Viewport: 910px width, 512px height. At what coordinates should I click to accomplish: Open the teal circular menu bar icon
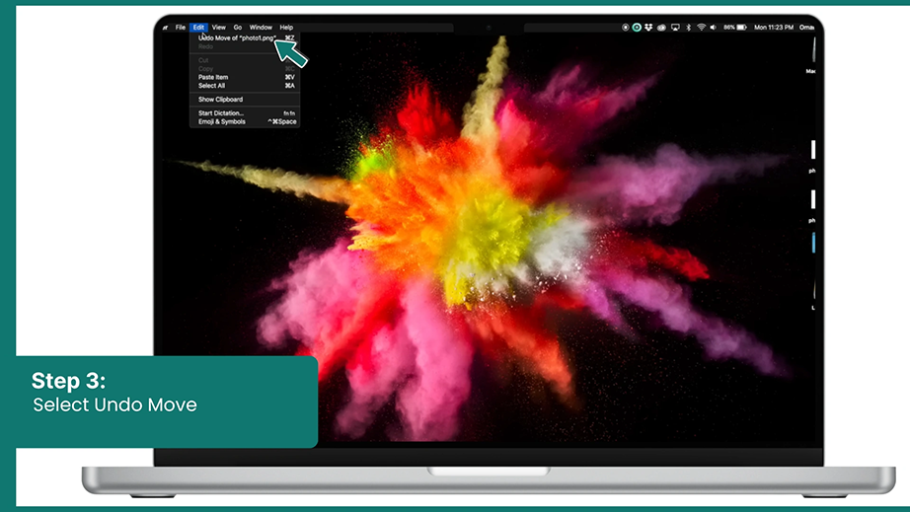[x=637, y=28]
